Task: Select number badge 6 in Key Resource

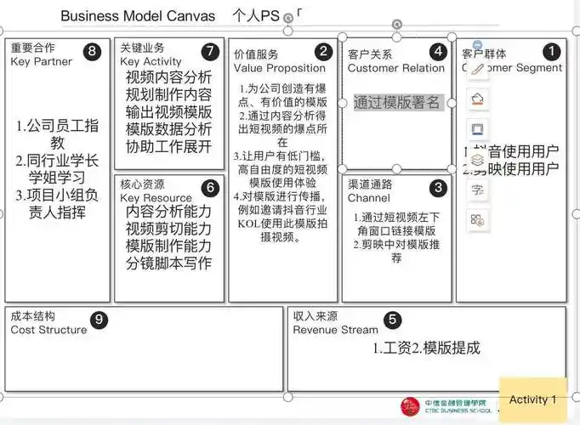Action: click(210, 188)
